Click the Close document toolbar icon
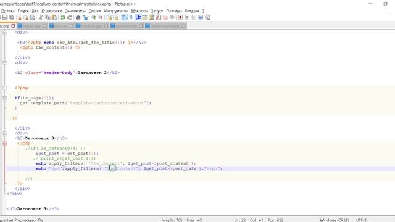Viewport: 395px width, 222px height. click(x=19, y=17)
